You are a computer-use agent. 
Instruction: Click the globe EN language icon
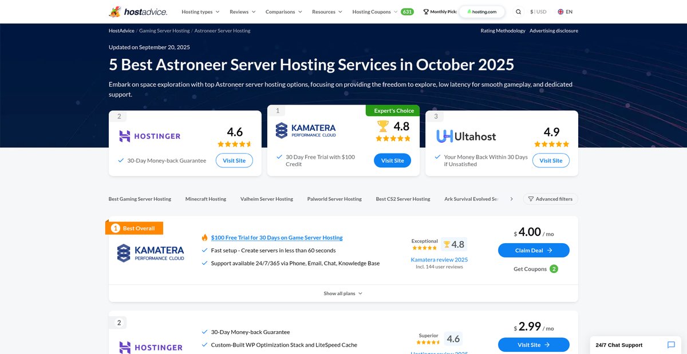coord(560,11)
